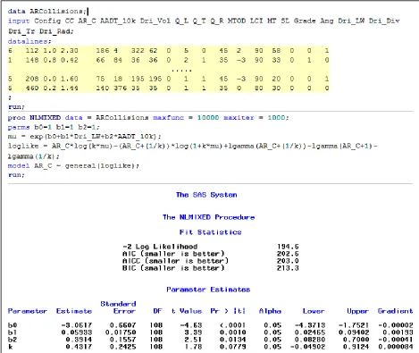This screenshot has width=419, height=353.
Task: Select the data row starting with '5 208 0.0'
Action: [x=169, y=79]
